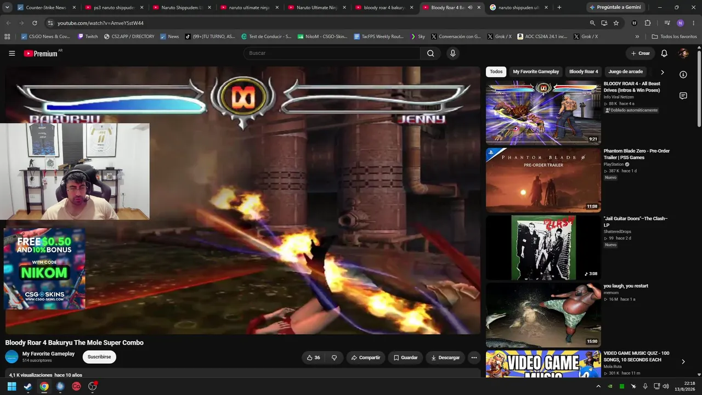Switch to the naruto shippuden Google tab

point(519,8)
